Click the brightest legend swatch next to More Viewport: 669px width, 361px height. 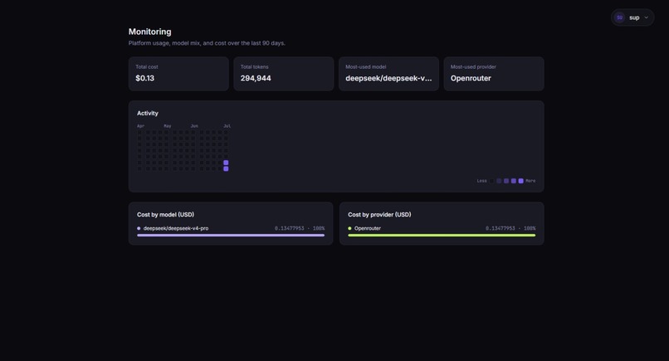click(x=521, y=181)
